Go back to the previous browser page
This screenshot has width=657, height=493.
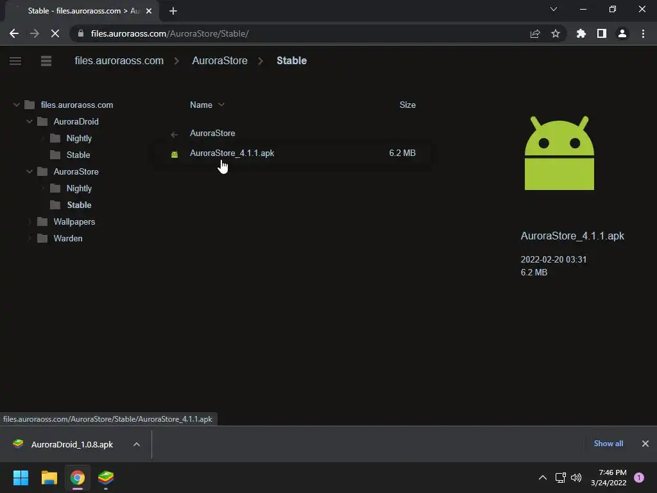pyautogui.click(x=14, y=33)
